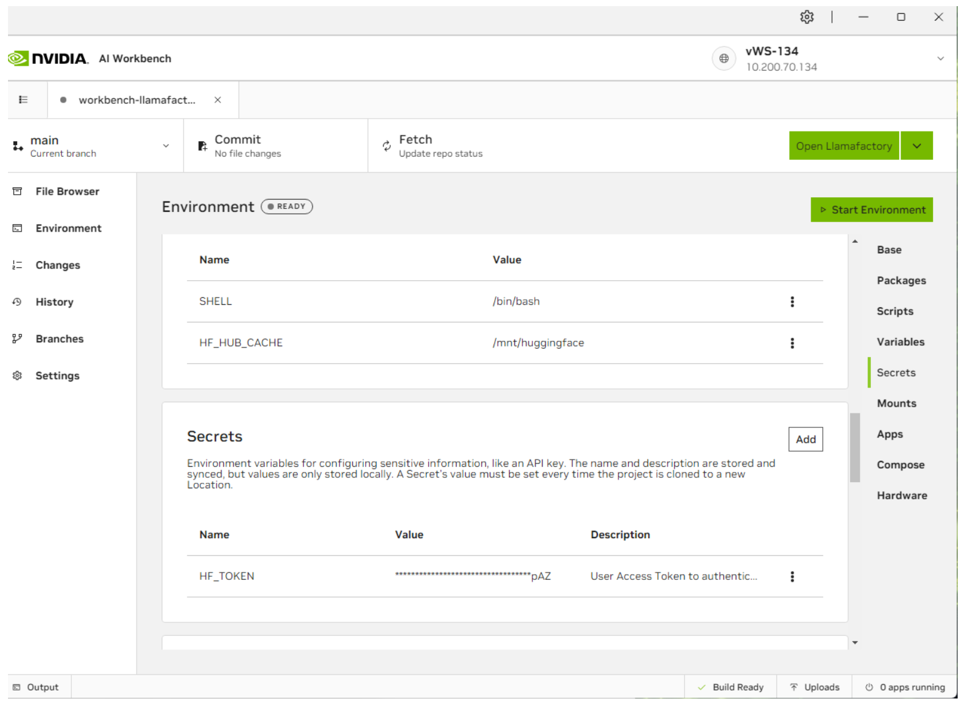
Task: Toggle the project list sidebar icon
Action: pyautogui.click(x=23, y=100)
